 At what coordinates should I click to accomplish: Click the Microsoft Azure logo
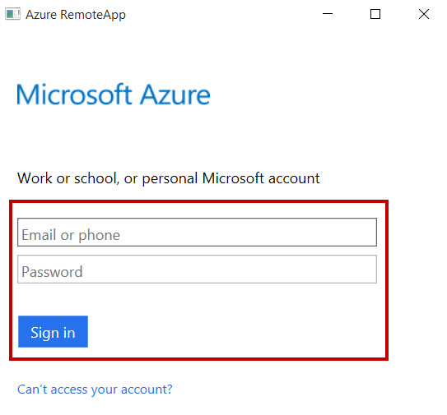coord(114,95)
